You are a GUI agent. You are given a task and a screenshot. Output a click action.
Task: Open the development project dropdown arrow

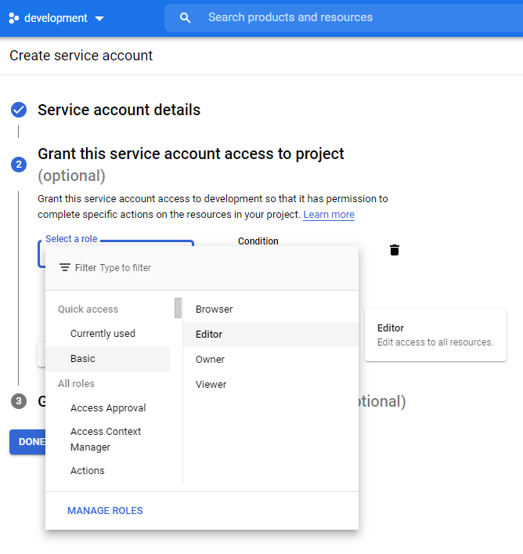[99, 18]
